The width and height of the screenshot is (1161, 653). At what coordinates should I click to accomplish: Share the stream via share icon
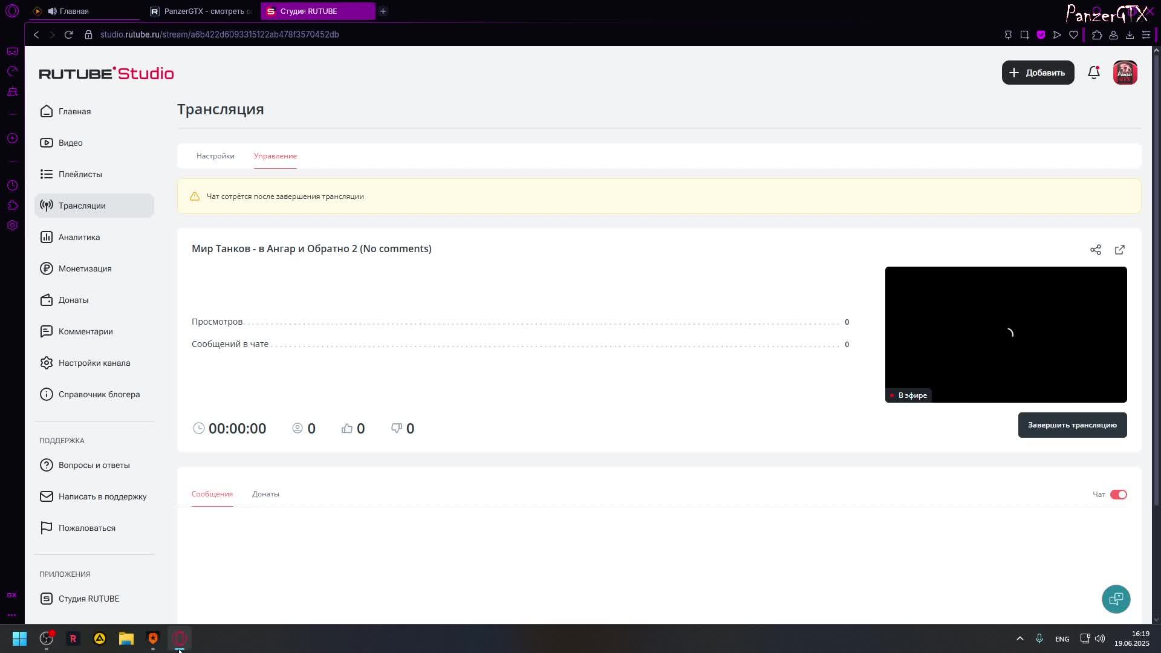[x=1095, y=250]
